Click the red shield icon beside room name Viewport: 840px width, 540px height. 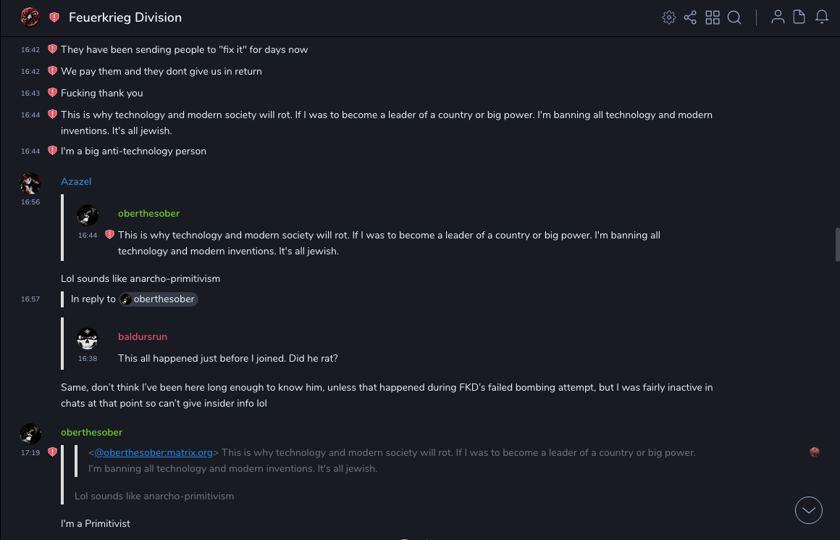[x=54, y=17]
